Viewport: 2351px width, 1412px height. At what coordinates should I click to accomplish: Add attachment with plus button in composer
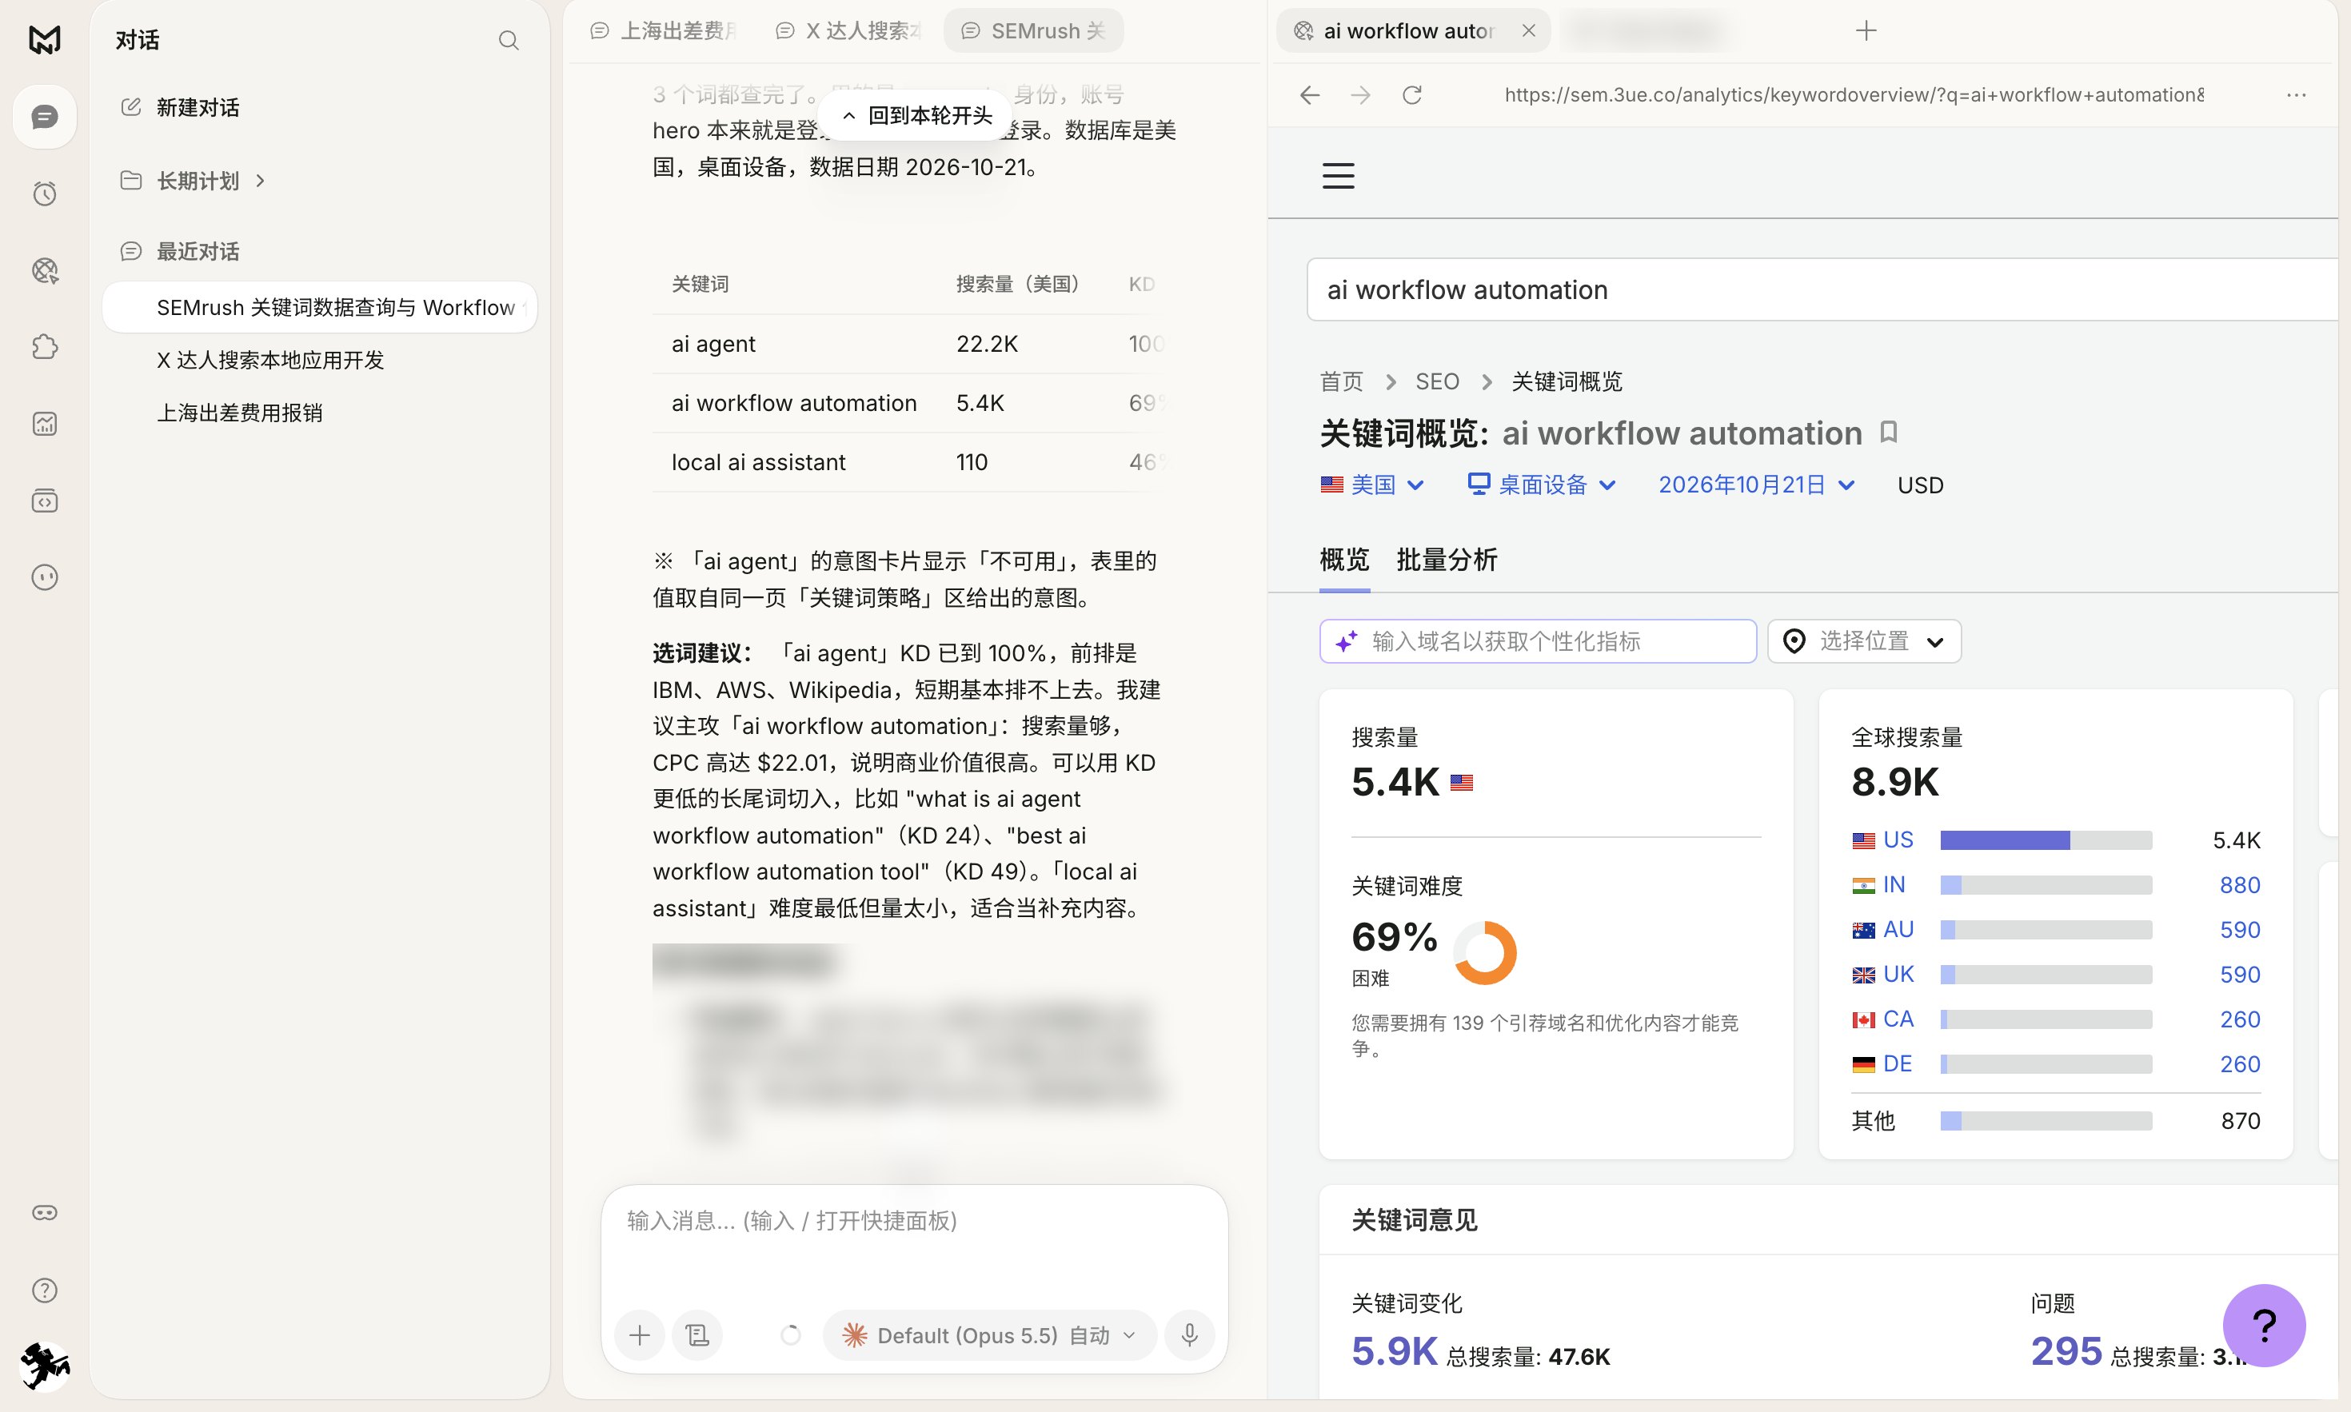(x=640, y=1335)
